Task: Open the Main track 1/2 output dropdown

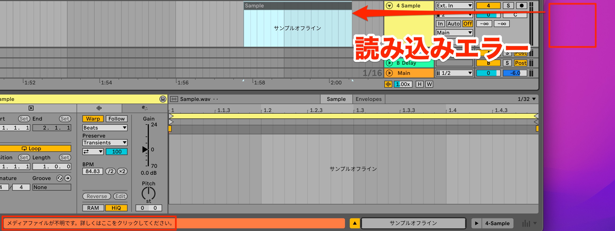Action: point(454,73)
